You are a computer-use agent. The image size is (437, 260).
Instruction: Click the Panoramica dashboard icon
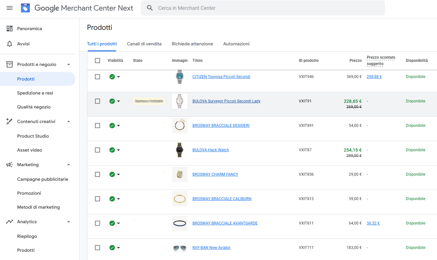point(10,29)
